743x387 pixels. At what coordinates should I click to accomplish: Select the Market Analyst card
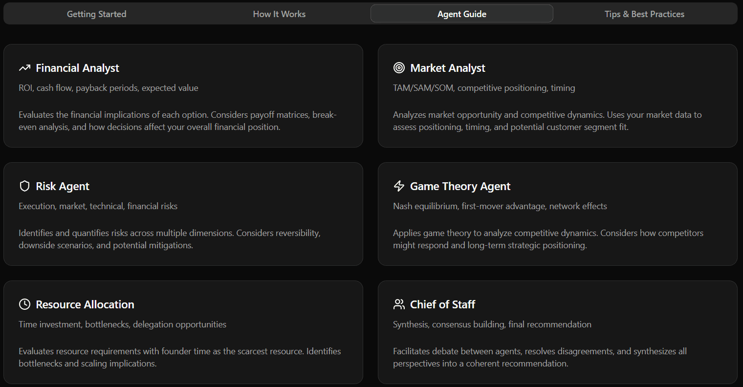tap(558, 96)
